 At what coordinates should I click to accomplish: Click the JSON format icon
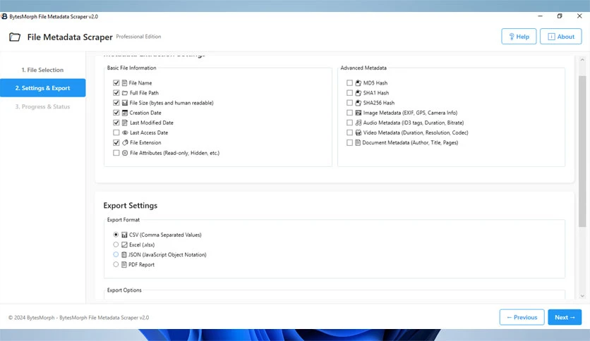[x=124, y=254]
